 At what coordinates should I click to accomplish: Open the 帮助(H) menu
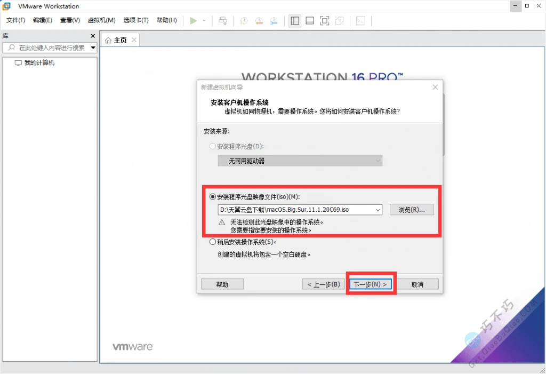166,20
